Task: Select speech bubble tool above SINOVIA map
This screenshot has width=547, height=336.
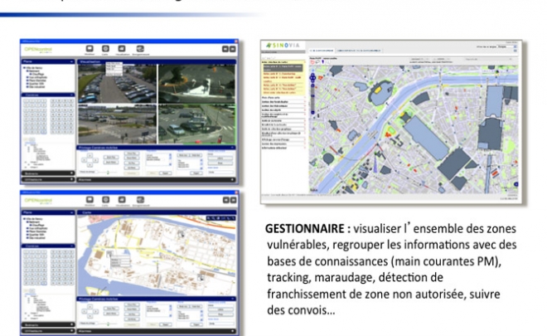Action: coord(317,62)
